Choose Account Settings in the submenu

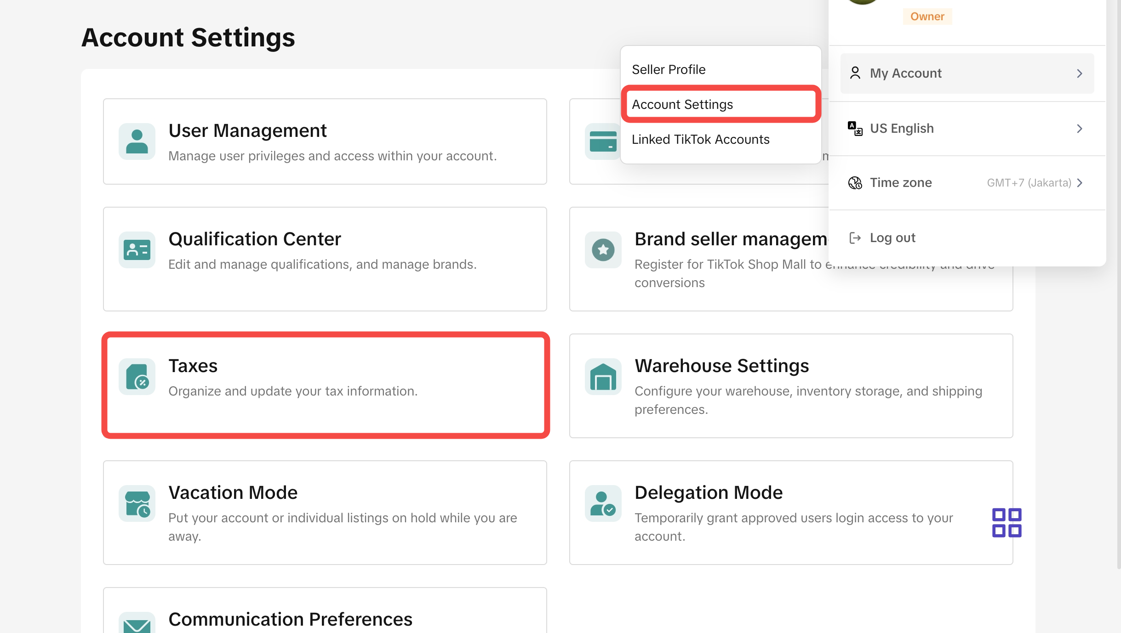point(682,104)
